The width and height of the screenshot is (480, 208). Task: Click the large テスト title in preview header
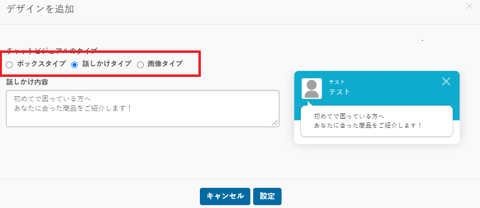pos(340,92)
